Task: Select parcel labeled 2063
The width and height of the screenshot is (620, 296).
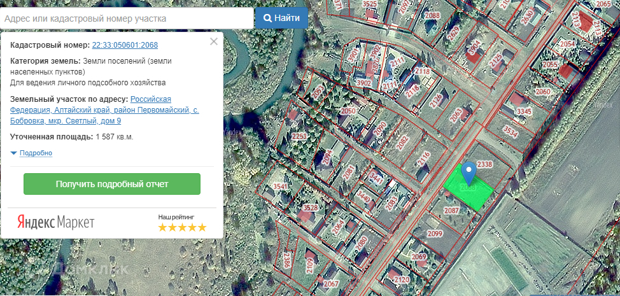Action: (454, 115)
